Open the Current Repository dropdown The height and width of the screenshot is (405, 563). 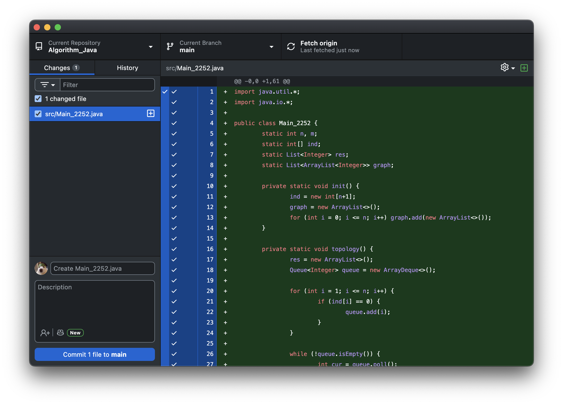[x=95, y=47]
